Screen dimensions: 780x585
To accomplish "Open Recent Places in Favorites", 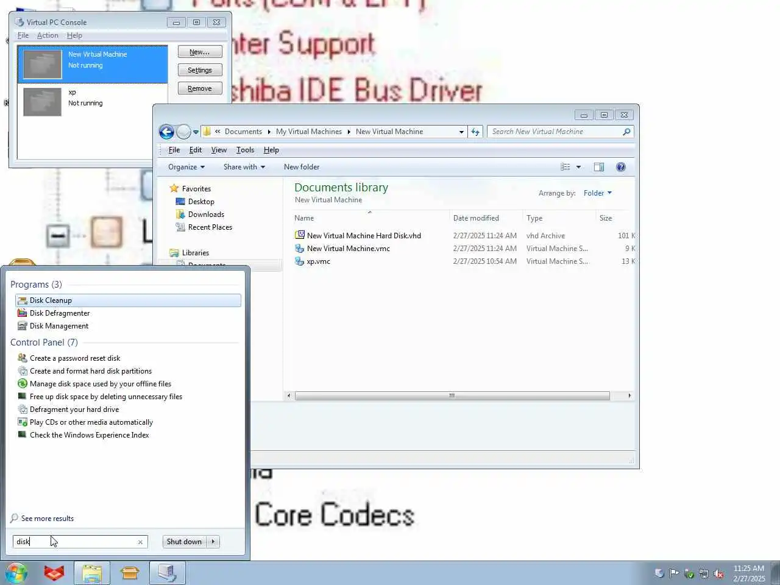I will pos(210,227).
